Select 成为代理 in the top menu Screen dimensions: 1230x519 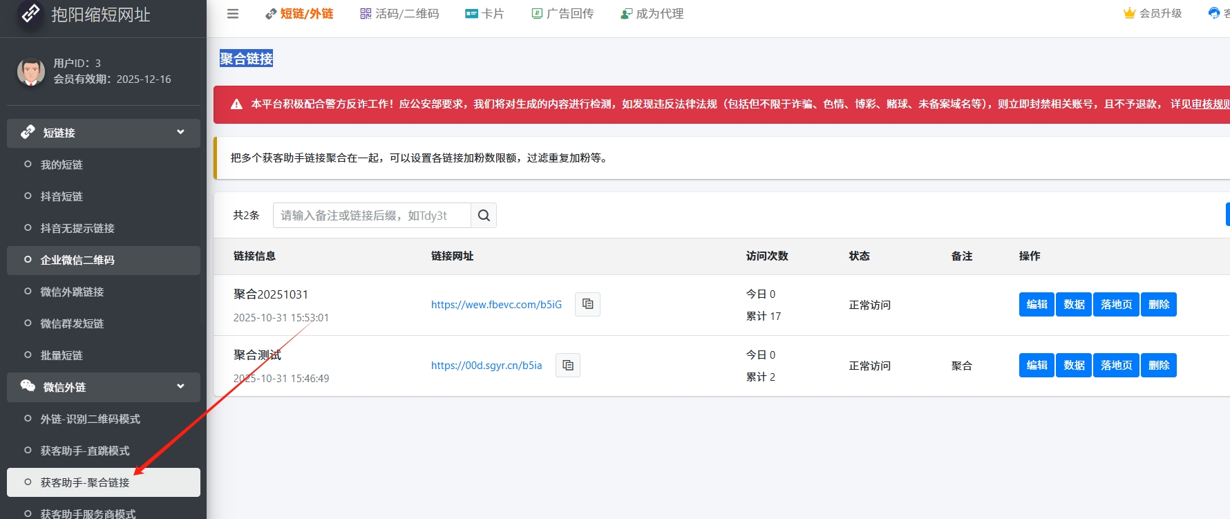pos(652,14)
